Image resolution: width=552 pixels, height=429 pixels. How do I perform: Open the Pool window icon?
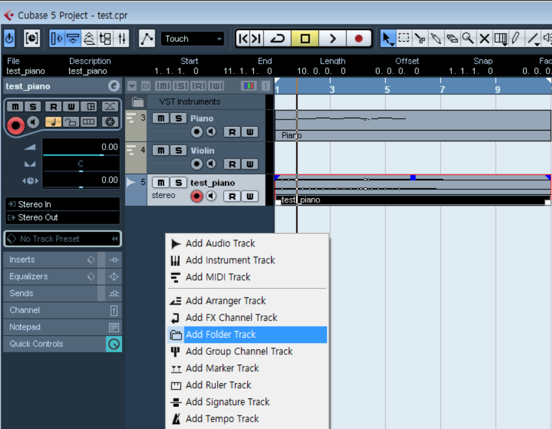105,39
